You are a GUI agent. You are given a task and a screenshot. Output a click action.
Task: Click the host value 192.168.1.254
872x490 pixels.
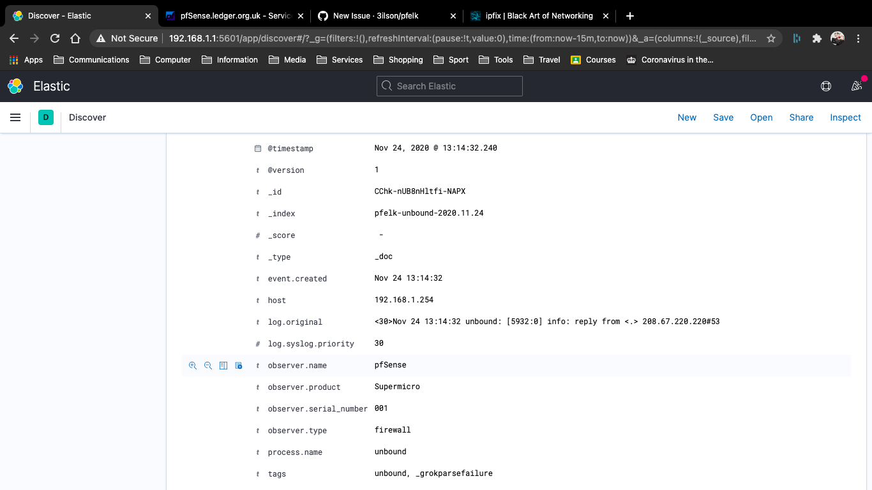(404, 300)
